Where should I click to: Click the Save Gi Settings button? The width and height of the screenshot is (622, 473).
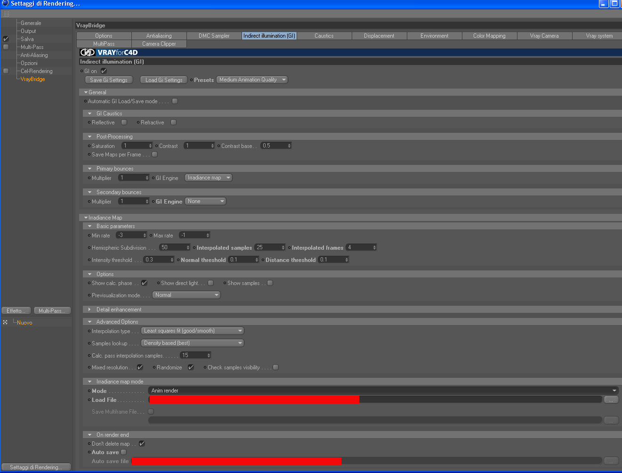[x=109, y=80]
